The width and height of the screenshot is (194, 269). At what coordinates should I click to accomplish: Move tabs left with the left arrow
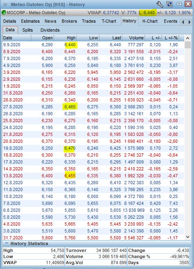[183, 22]
